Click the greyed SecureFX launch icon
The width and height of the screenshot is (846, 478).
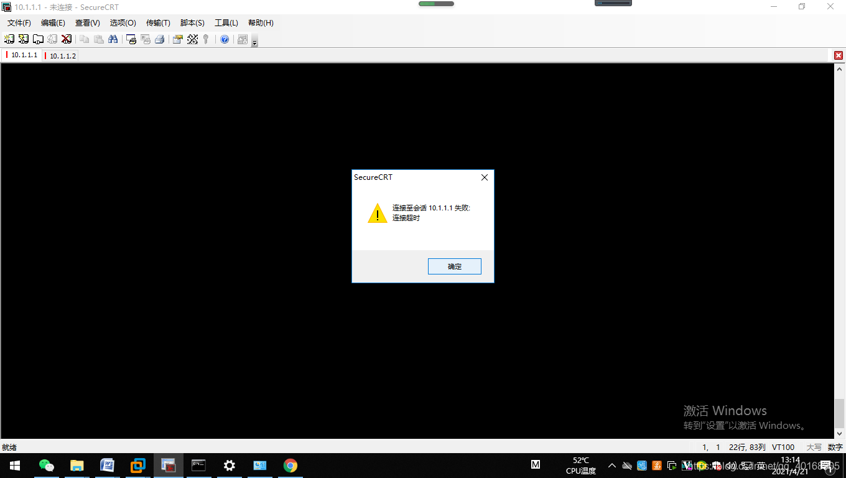(243, 39)
